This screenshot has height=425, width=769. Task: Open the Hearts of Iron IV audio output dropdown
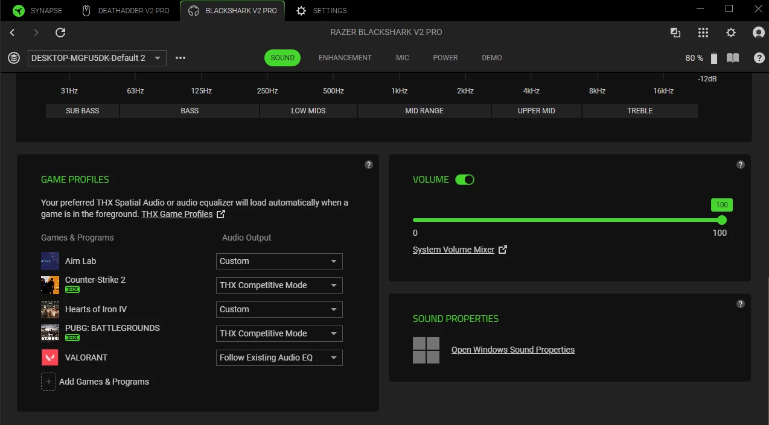279,309
